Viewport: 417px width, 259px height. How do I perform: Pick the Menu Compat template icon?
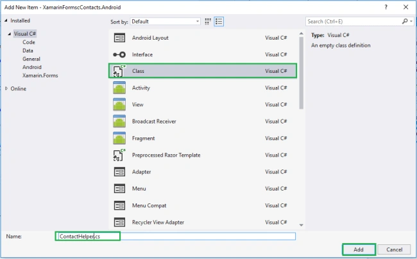pos(119,205)
